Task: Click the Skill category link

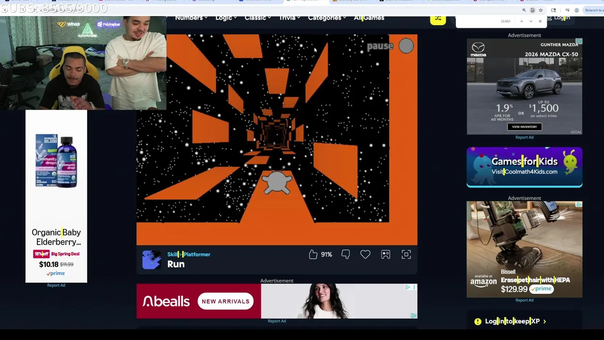Action: [172, 255]
